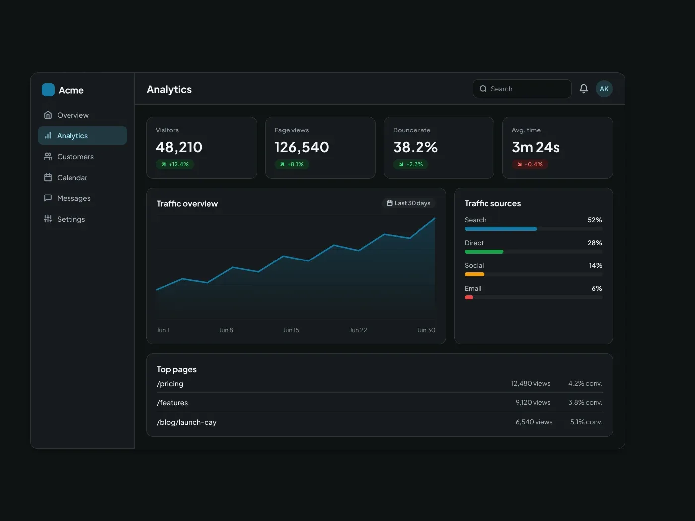Open notifications bell
Image resolution: width=695 pixels, height=521 pixels.
(x=584, y=89)
